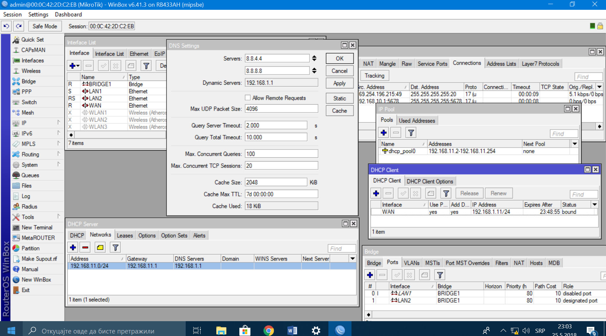Click filter funnel in DHCP Client window

click(x=446, y=193)
